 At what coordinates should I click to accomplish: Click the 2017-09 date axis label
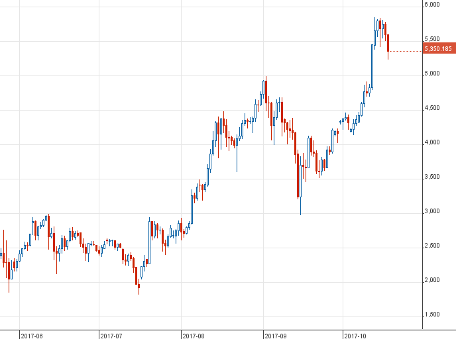click(276, 336)
